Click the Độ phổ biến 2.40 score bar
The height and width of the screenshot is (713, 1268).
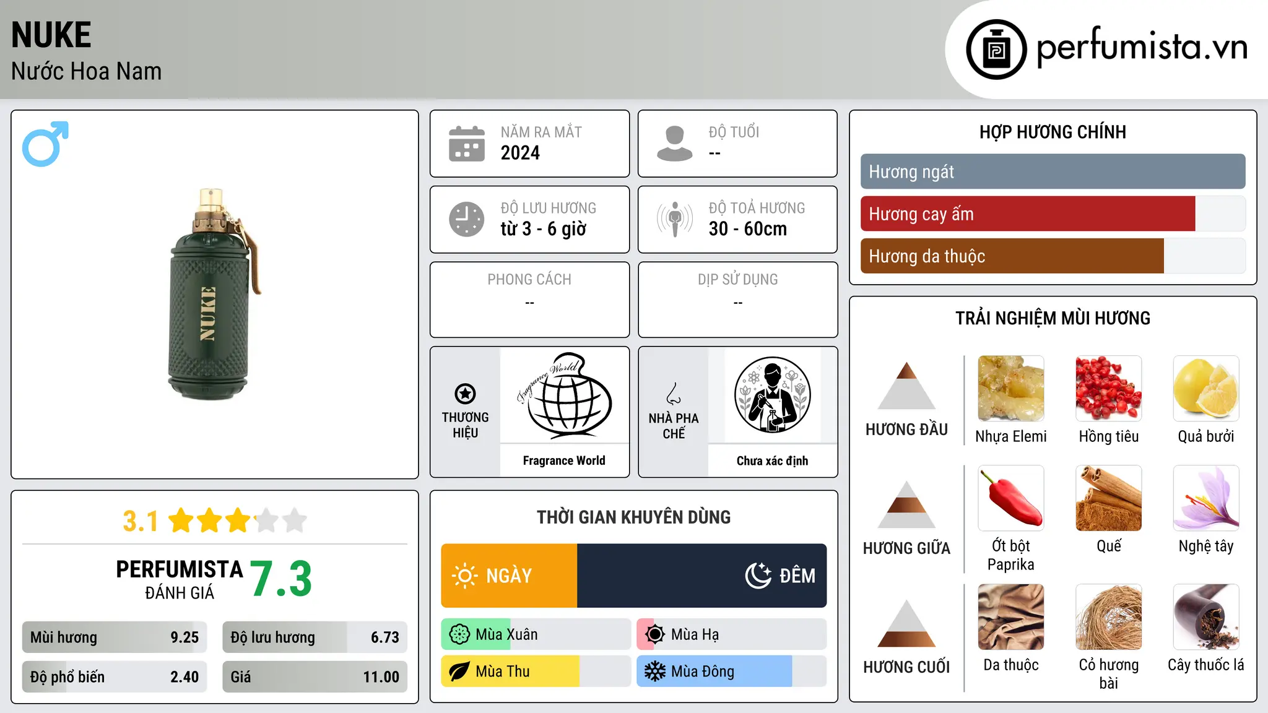115,677
